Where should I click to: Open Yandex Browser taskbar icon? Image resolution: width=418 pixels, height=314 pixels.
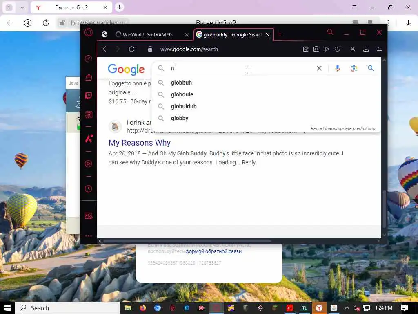[x=319, y=308]
